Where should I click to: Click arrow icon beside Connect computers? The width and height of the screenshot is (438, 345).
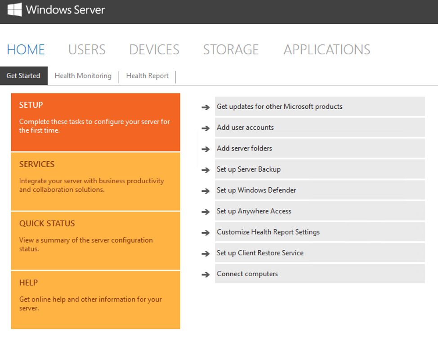click(206, 274)
